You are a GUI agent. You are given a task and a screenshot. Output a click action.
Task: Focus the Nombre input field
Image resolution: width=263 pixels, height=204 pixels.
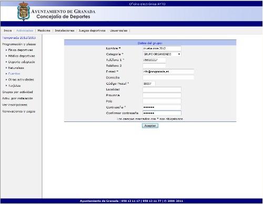[x=162, y=48]
